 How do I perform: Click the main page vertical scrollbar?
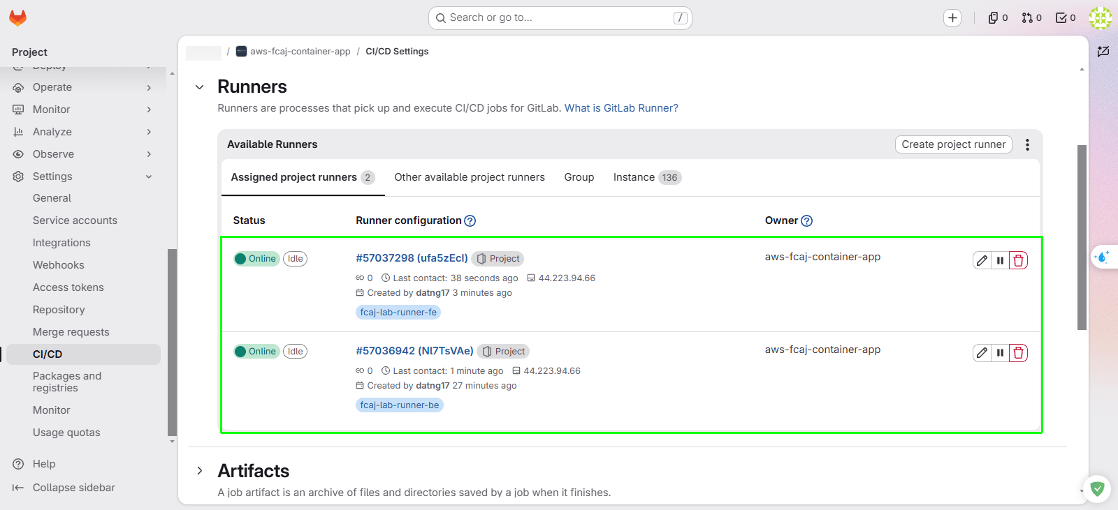(x=1082, y=237)
